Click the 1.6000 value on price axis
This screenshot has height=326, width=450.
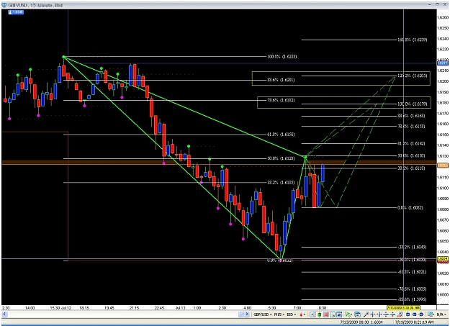pyautogui.click(x=442, y=294)
